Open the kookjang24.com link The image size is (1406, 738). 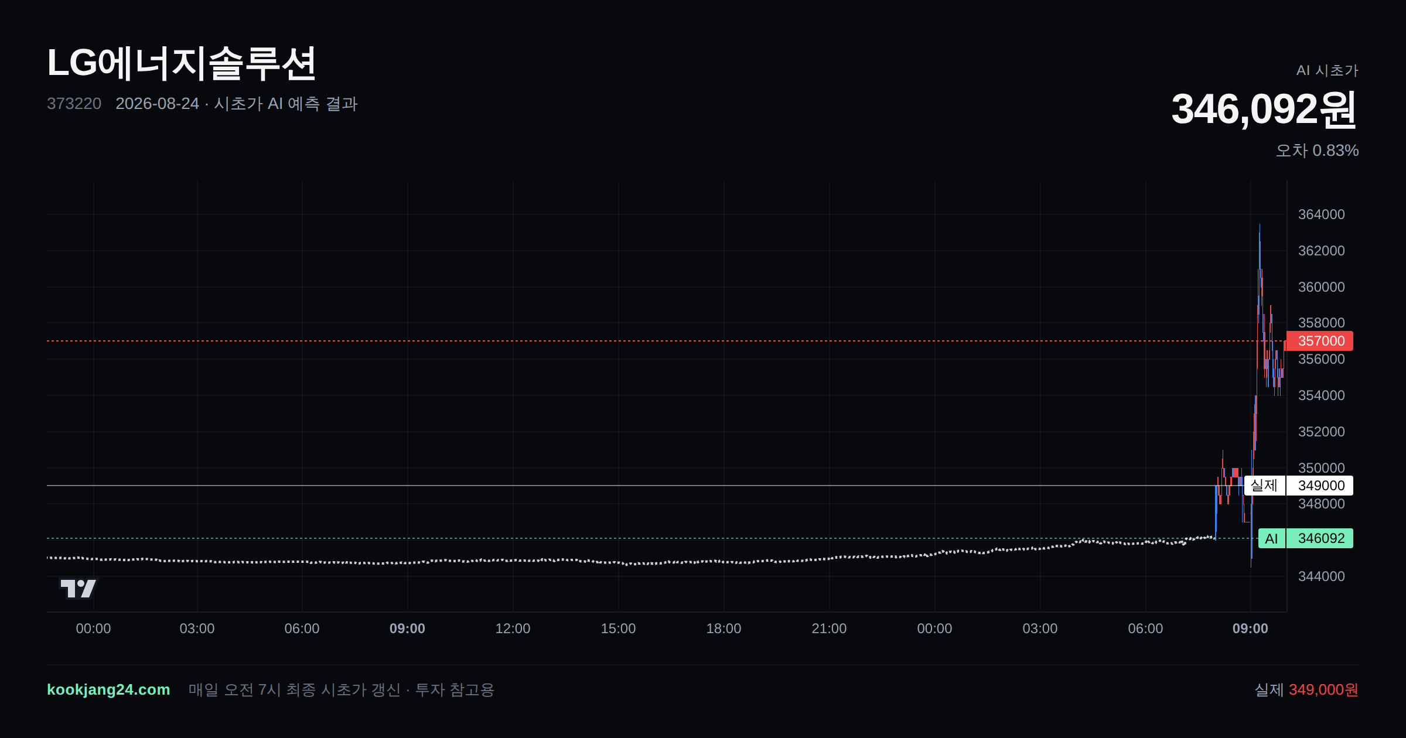(x=108, y=689)
